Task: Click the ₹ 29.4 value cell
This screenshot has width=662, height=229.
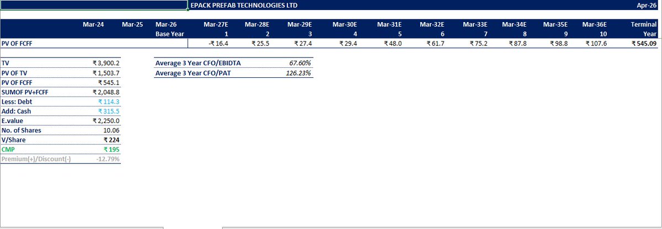Action: [348, 44]
